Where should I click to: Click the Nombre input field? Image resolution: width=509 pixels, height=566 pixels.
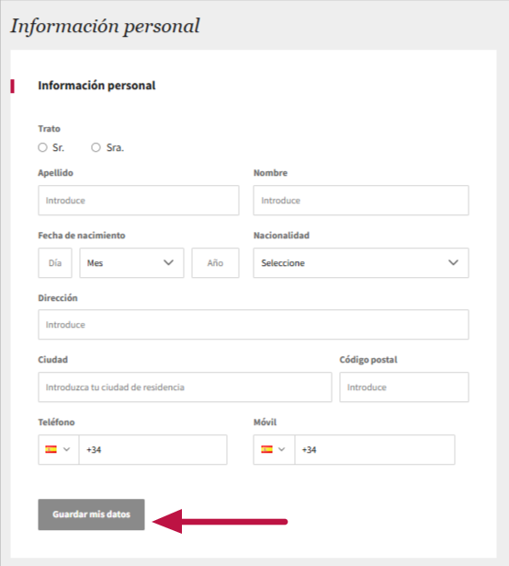point(361,201)
